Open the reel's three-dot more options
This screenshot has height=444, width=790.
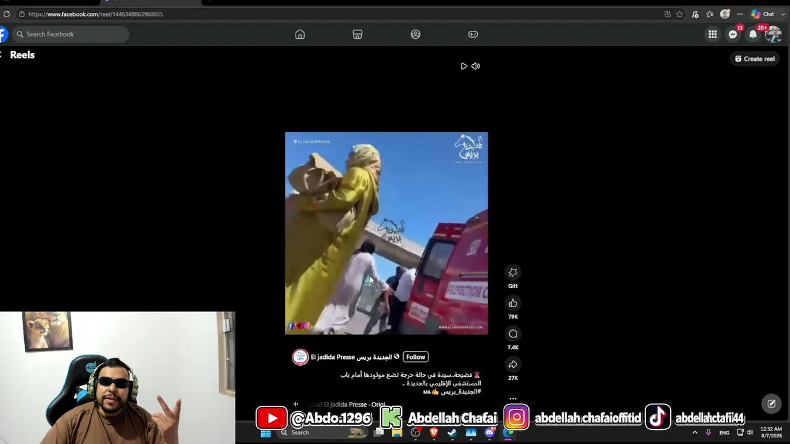pyautogui.click(x=513, y=399)
